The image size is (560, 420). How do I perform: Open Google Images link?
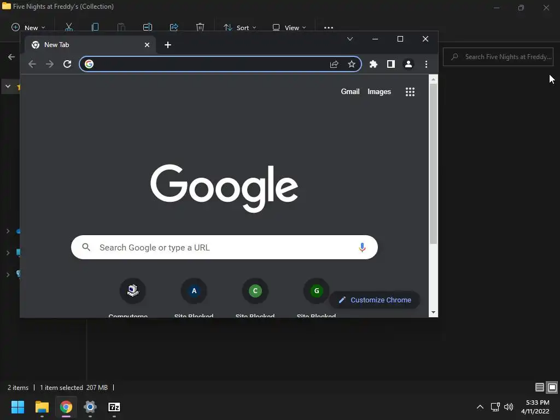pyautogui.click(x=379, y=91)
